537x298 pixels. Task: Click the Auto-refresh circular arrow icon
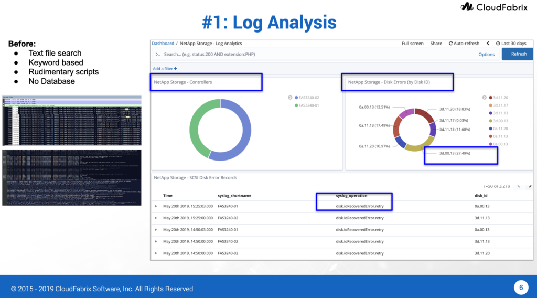[x=451, y=44]
